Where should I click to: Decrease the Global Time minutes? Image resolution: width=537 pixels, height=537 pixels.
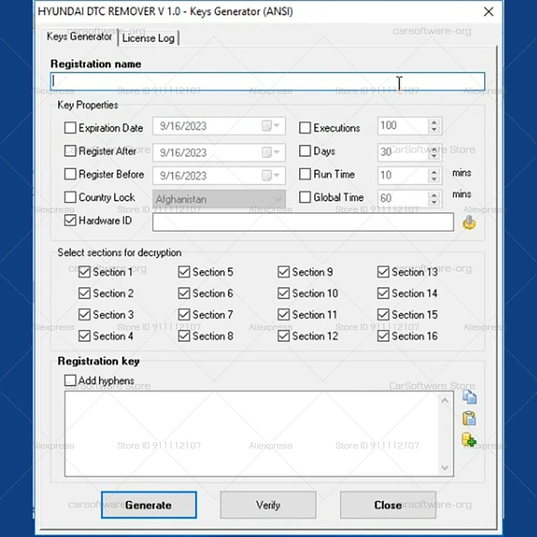(x=434, y=202)
